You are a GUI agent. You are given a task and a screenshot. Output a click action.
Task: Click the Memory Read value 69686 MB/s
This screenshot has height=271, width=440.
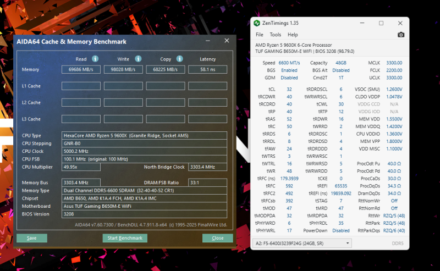tap(81, 69)
